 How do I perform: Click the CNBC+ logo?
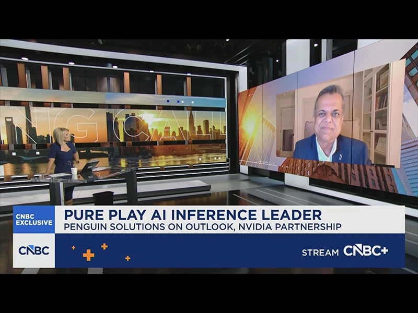(365, 251)
